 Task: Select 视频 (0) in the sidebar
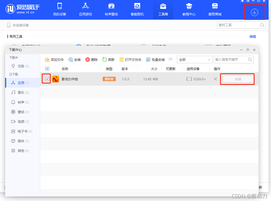[23, 122]
